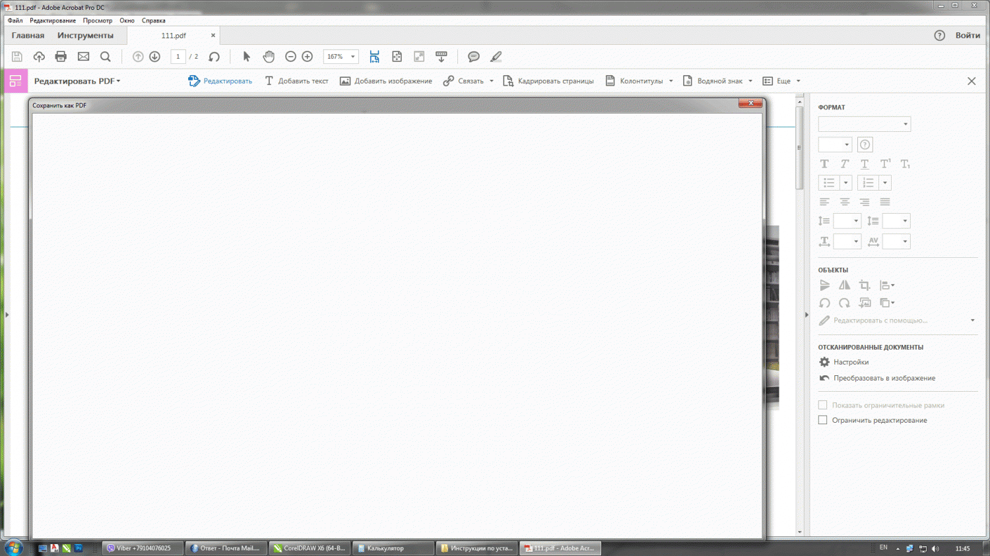Click the Настройки gear icon
990x556 pixels.
point(824,362)
